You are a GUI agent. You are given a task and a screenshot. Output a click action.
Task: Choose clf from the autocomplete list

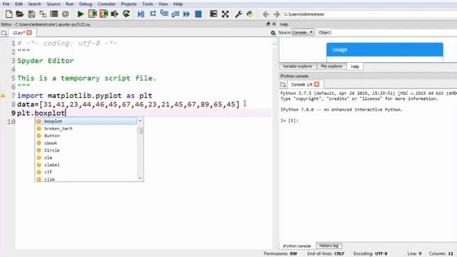pyautogui.click(x=86, y=172)
